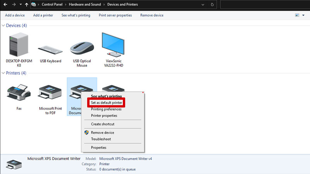Choose Remove device in context menu
The height and width of the screenshot is (174, 310).
pyautogui.click(x=102, y=133)
